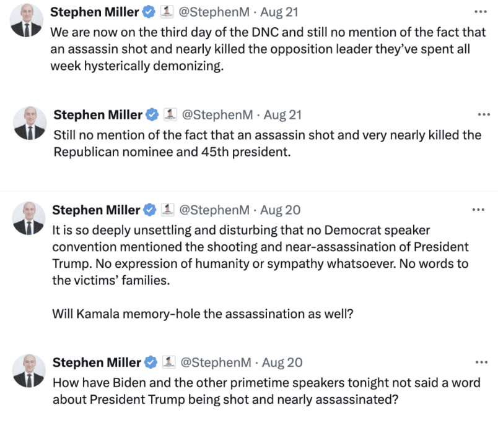Open the three-dot menu on second tweet
Viewport: 498px width, 423px height.
click(484, 114)
